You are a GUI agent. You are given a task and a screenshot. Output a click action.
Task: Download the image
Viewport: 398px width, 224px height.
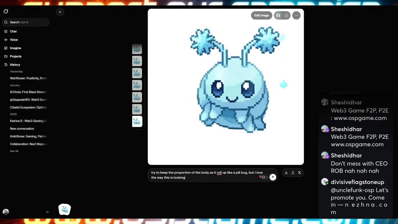coord(286,173)
